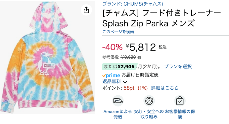Click the shopping bag privacy icon
This screenshot has height=124, width=229.
(x=180, y=101)
